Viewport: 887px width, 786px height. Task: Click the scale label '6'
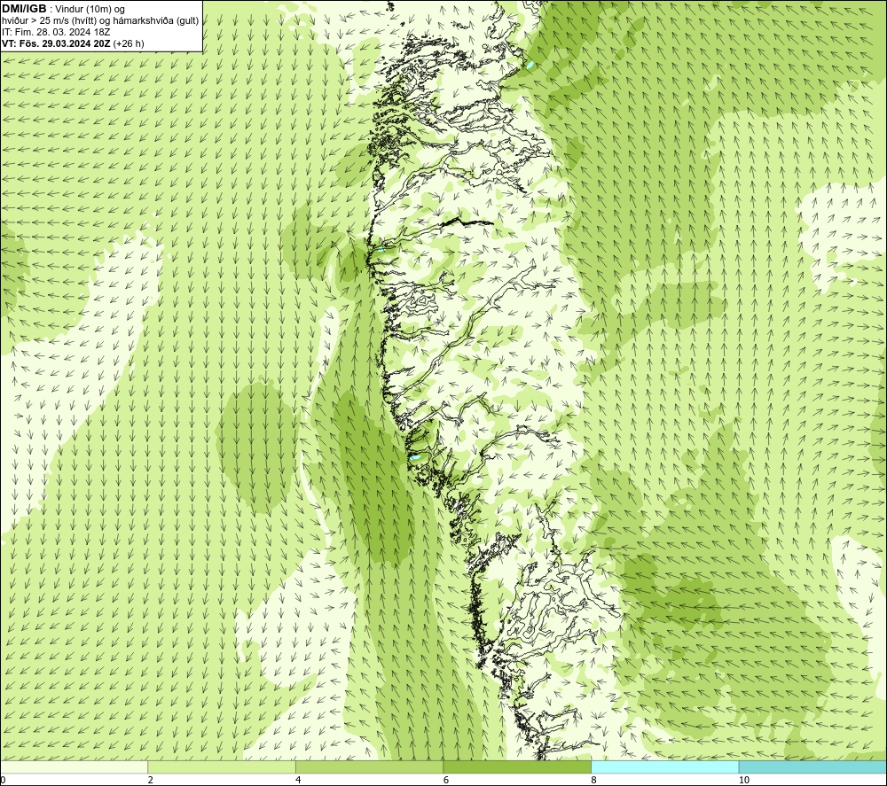click(446, 781)
